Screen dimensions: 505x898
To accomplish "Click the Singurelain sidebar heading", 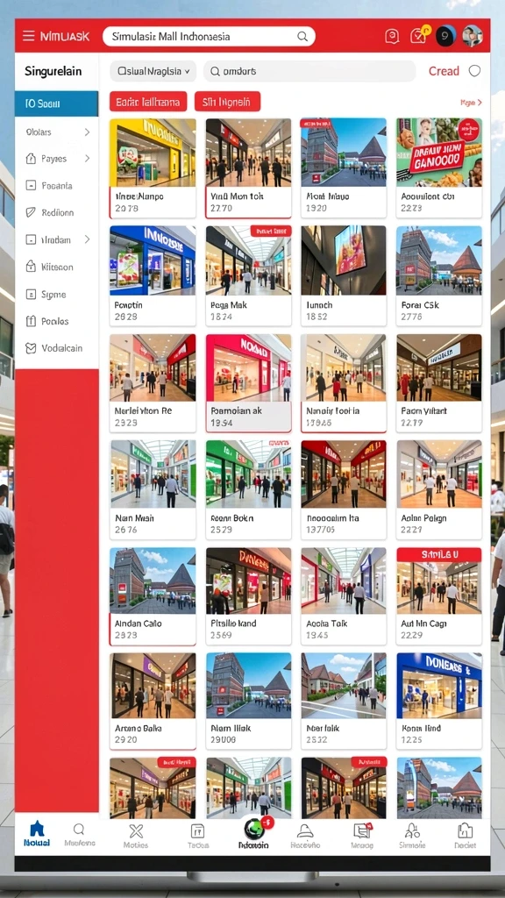I will [53, 72].
